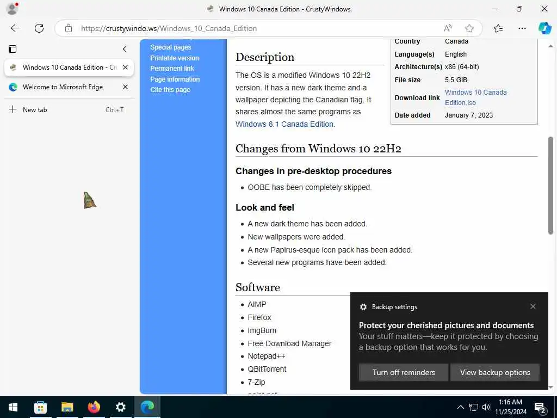This screenshot has height=418, width=557.
Task: Download Windows 10 Canada Edition.iso link
Action: tap(475, 97)
